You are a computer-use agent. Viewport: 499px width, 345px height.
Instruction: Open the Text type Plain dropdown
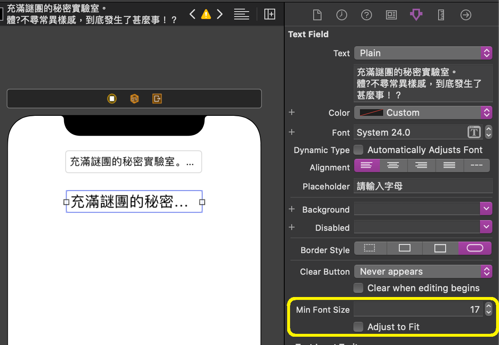point(423,53)
